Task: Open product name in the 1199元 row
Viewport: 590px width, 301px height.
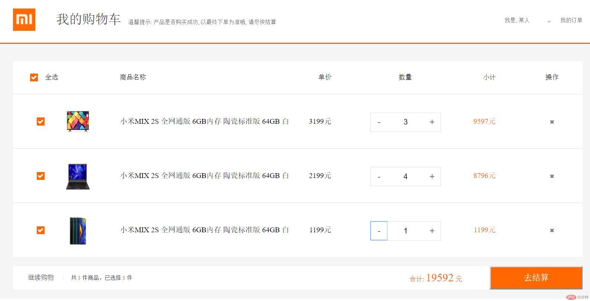Action: point(204,230)
